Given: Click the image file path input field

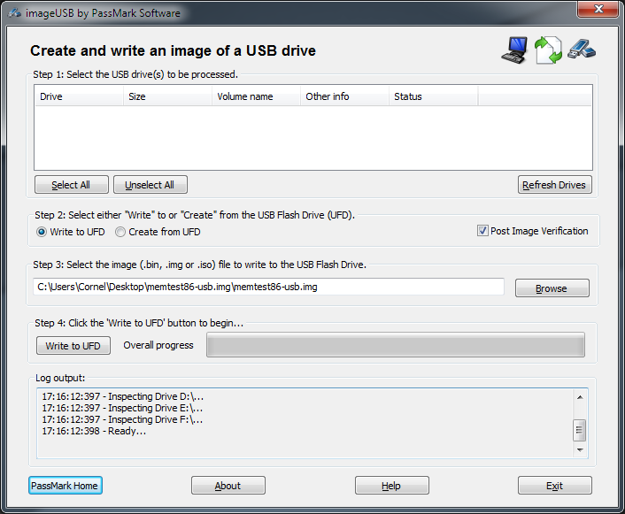Looking at the screenshot, I should click(x=268, y=287).
